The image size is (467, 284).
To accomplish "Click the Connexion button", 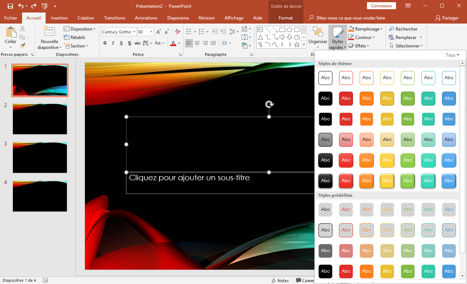I will tap(381, 6).
